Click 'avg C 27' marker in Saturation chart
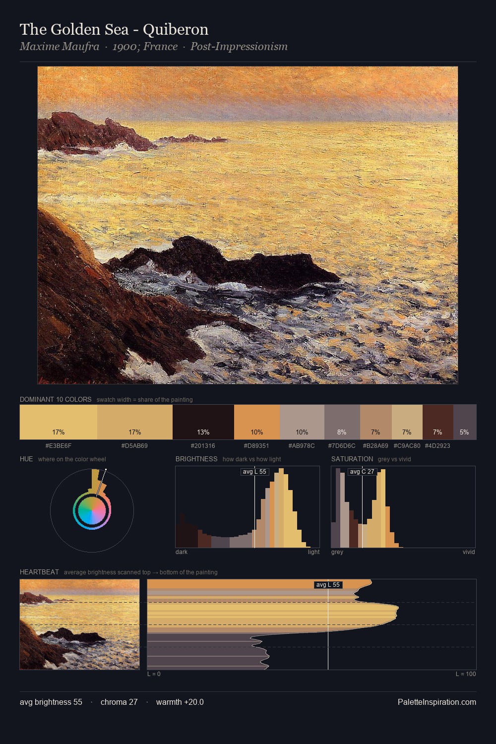Screen dimensions: 496x744 click(x=362, y=472)
